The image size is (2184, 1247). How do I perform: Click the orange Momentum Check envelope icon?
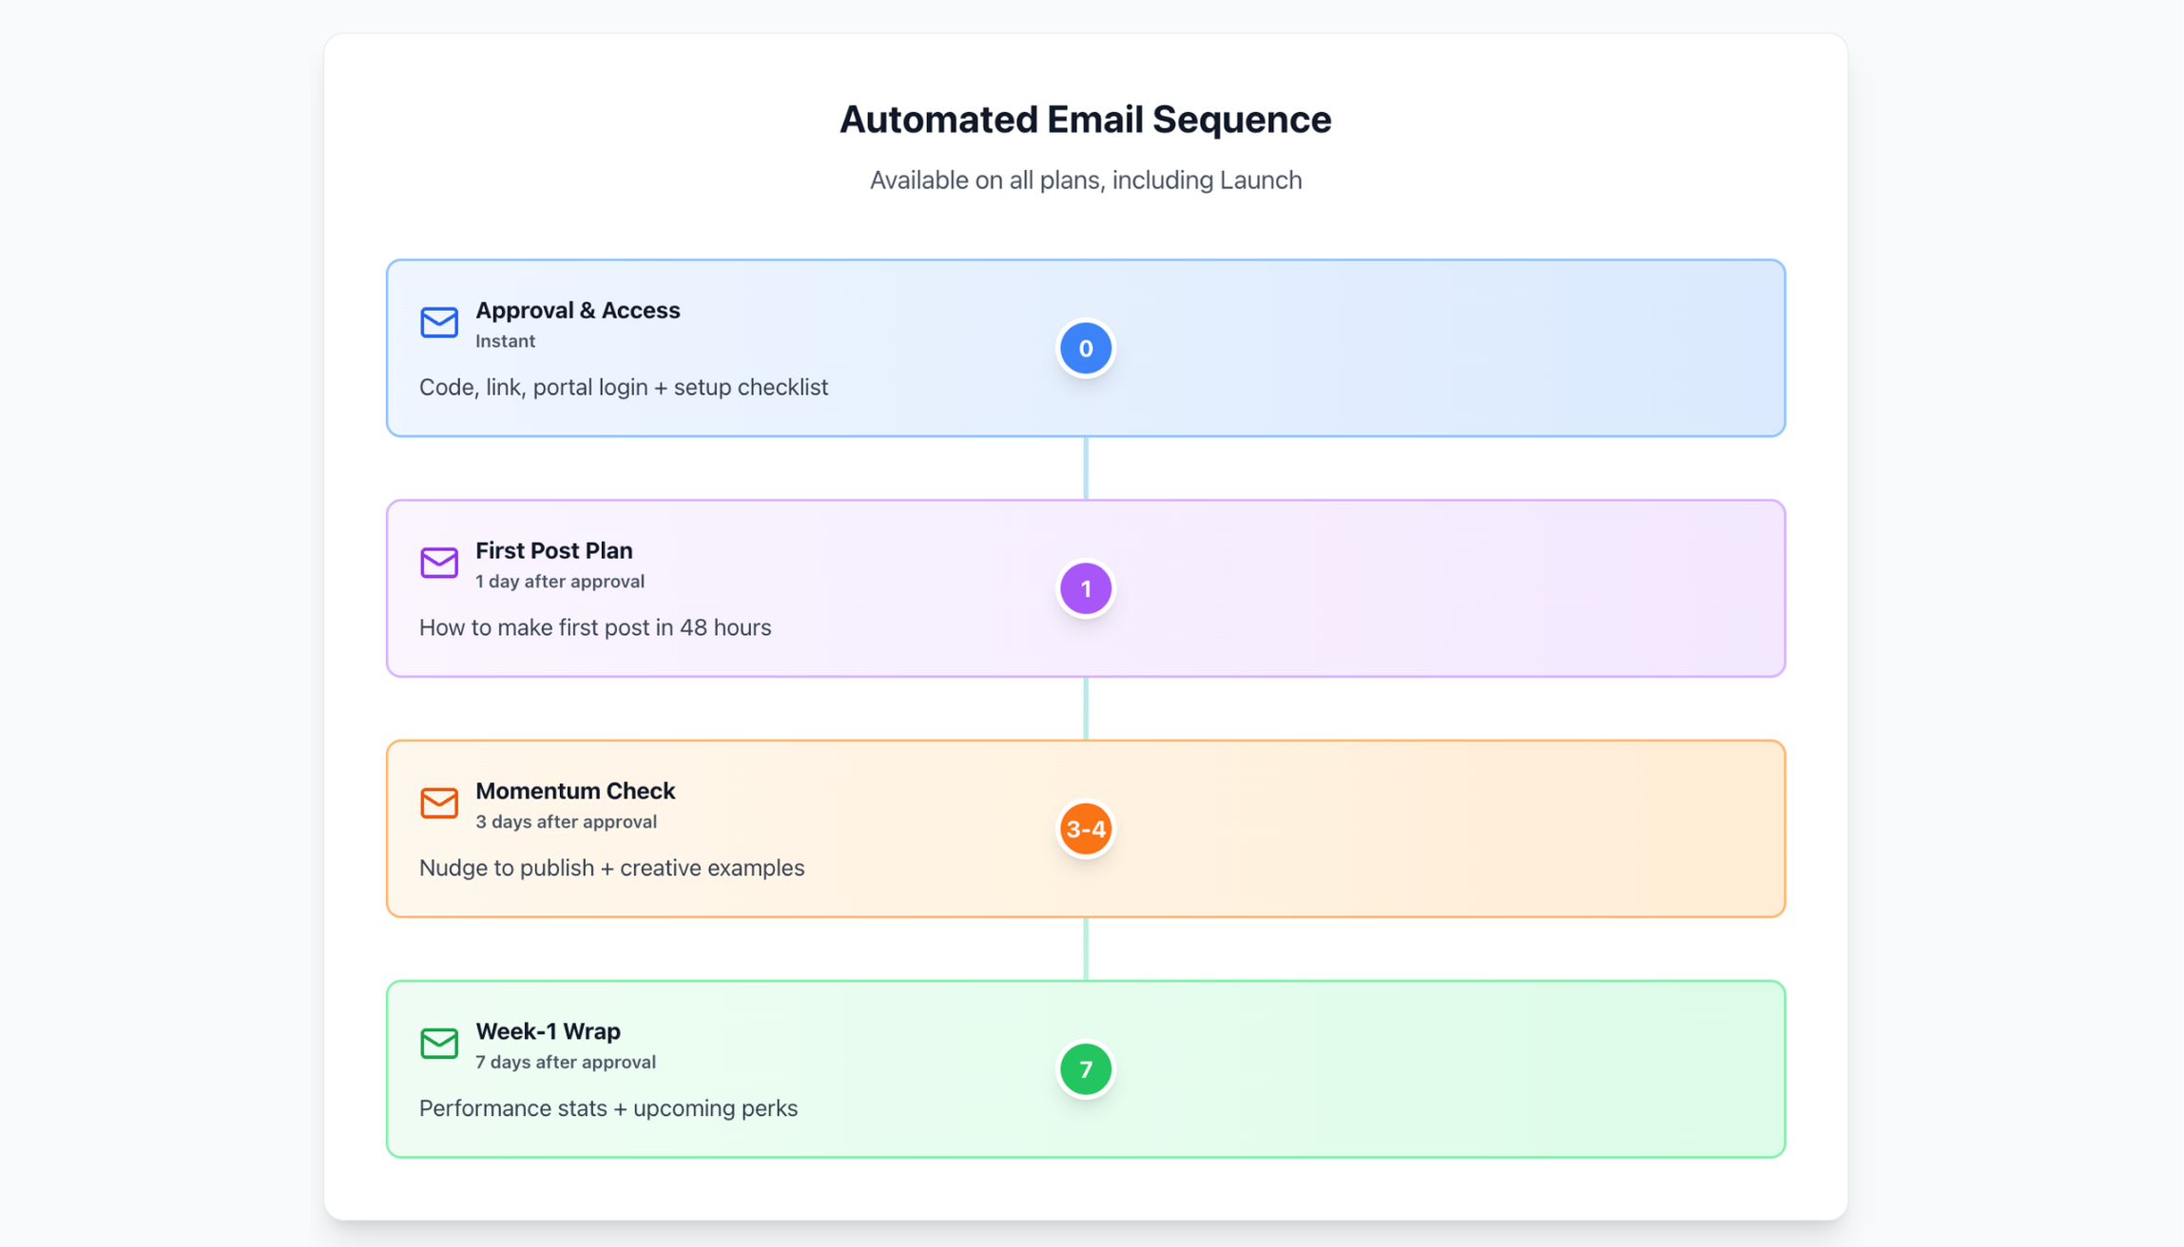point(438,803)
